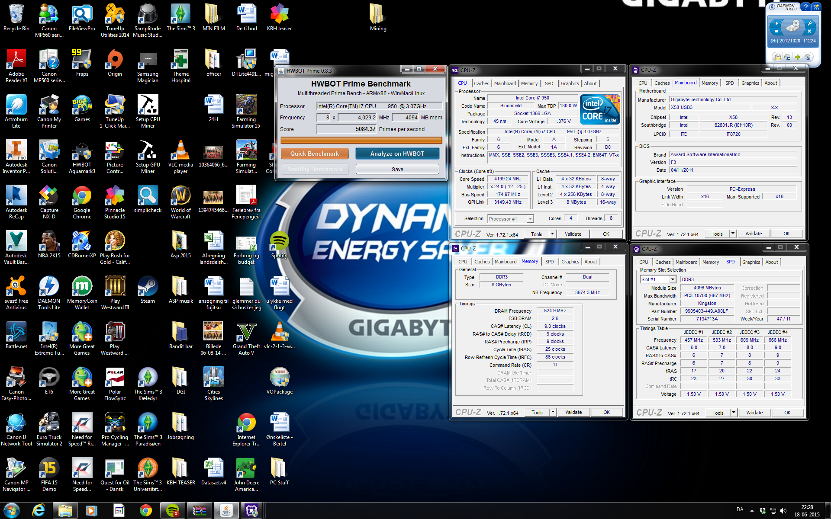Click the HWBOT Prime processor name field
This screenshot has width=831, height=519.
(380, 106)
